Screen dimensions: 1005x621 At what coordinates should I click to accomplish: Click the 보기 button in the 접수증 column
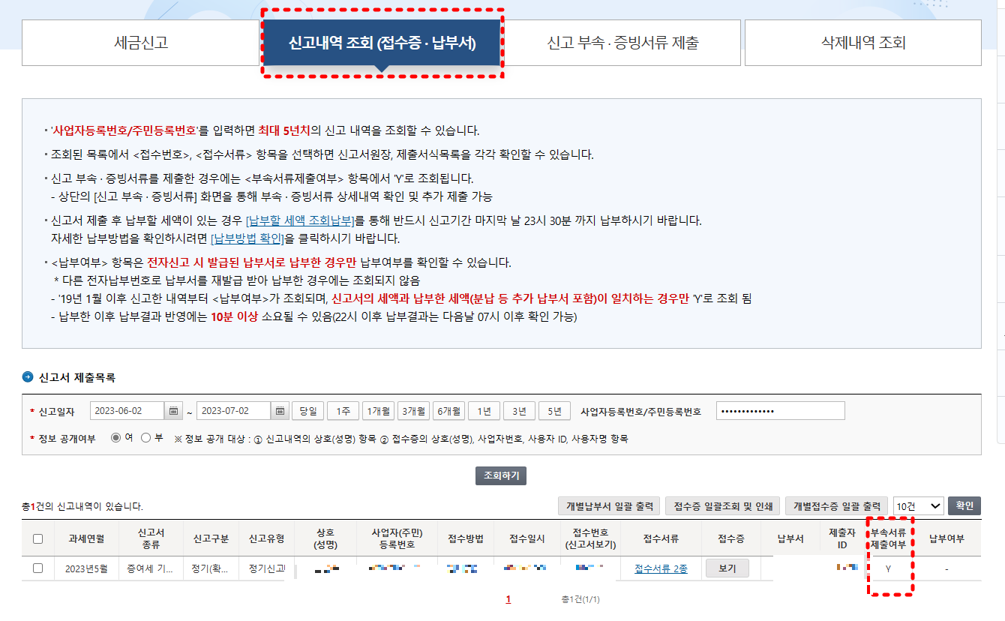727,568
